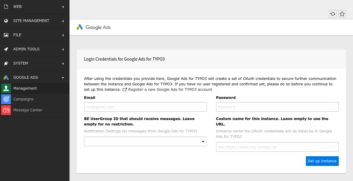Click the Admin Tools rocket icon
353x181 pixels.
coord(6,49)
